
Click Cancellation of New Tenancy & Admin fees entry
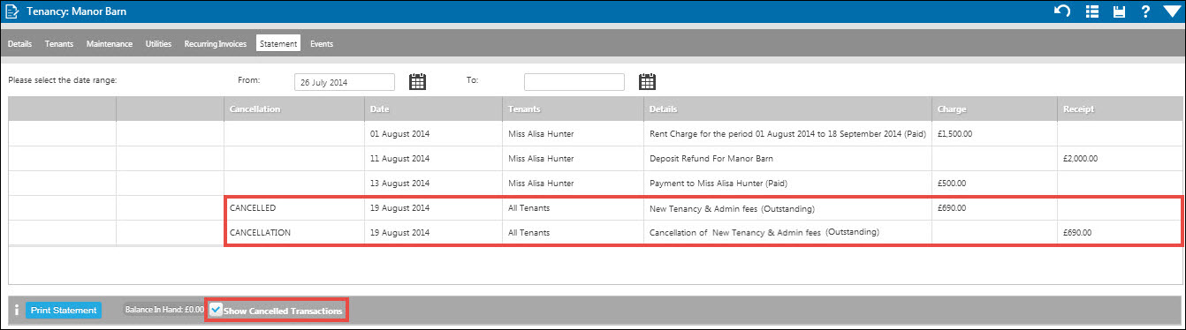[764, 232]
